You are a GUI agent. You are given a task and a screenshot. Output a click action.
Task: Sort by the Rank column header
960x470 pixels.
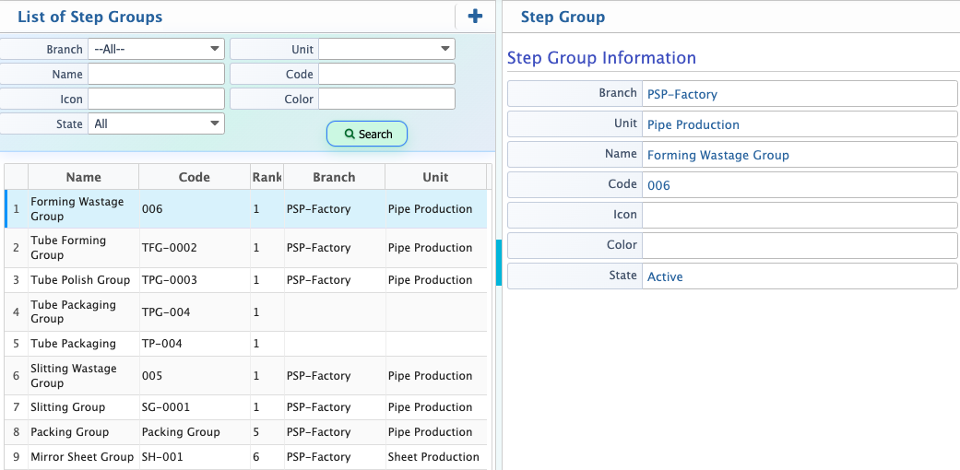[267, 177]
